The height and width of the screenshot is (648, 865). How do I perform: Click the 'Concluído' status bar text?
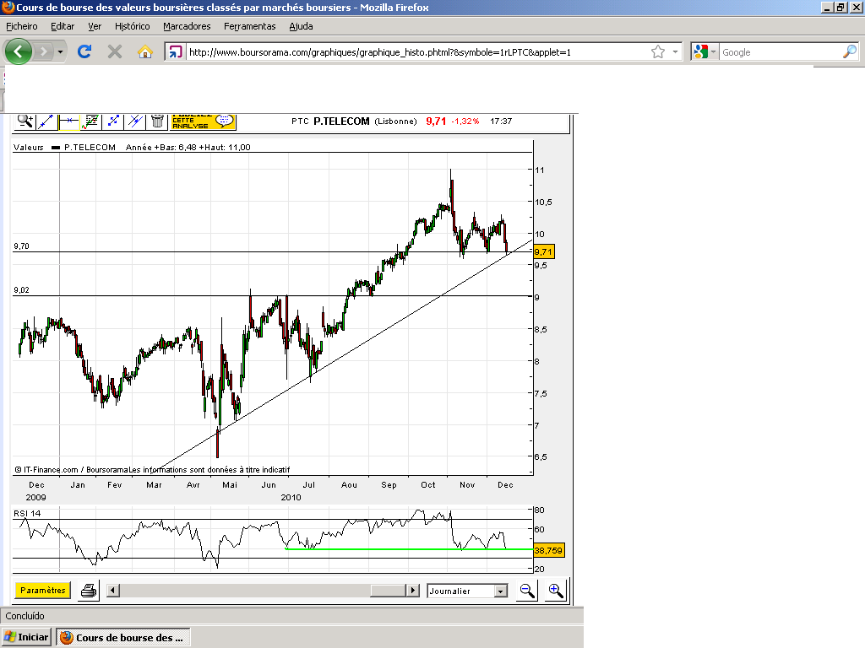pyautogui.click(x=24, y=616)
